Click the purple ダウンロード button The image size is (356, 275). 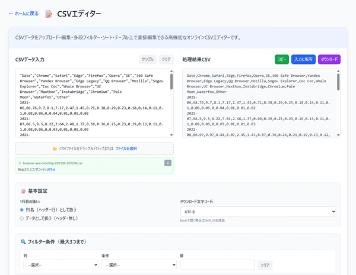tap(329, 60)
